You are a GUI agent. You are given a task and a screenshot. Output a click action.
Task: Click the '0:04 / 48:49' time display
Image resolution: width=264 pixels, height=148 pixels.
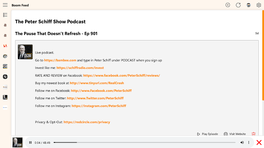coord(43,143)
